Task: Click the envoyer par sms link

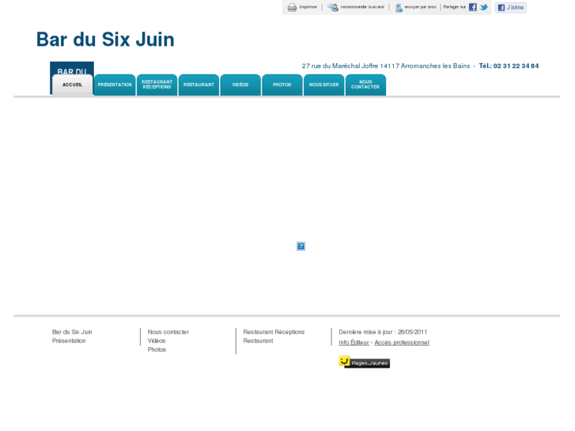Action: click(420, 7)
